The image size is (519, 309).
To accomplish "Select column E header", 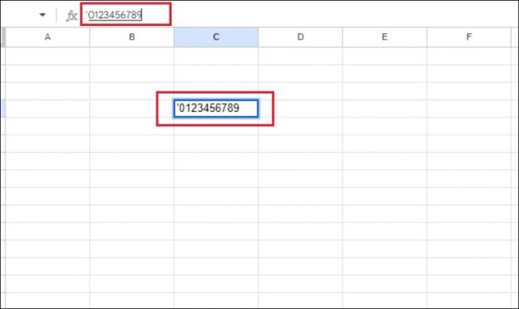I will pyautogui.click(x=384, y=37).
